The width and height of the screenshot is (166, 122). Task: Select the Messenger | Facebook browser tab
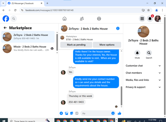point(25,3)
